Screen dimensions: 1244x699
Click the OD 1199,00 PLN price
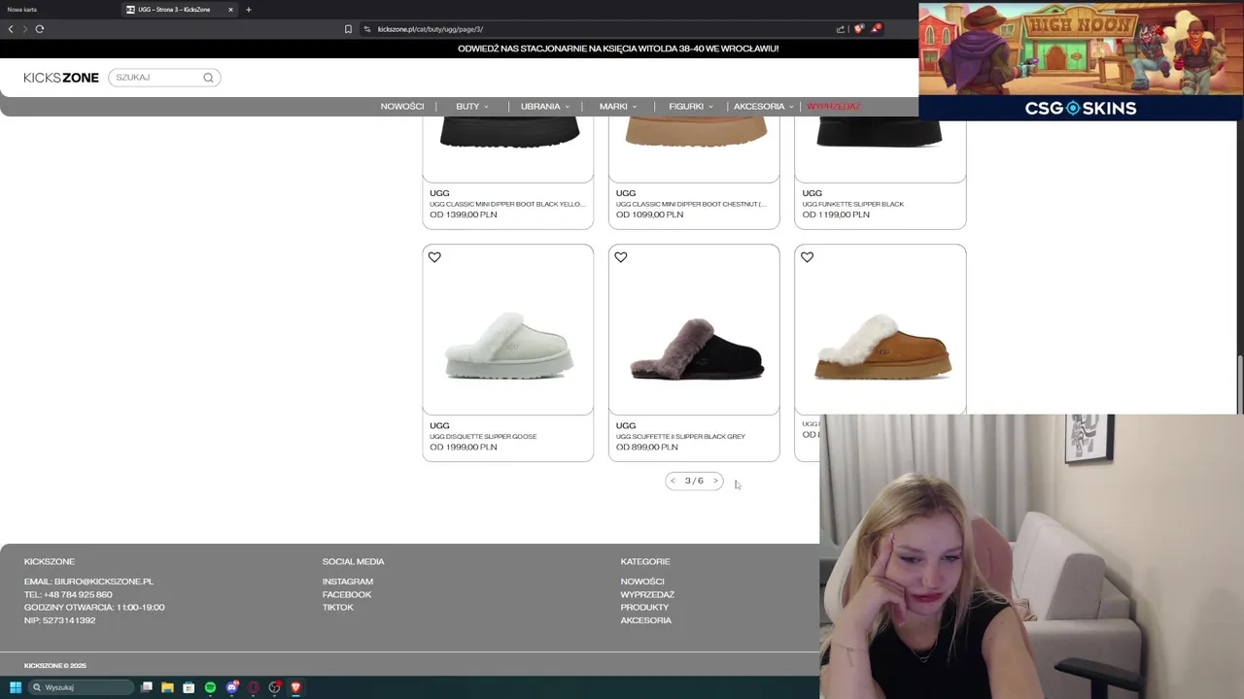click(836, 215)
